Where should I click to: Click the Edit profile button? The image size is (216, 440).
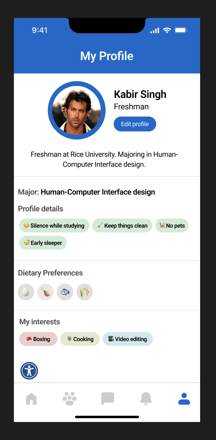coord(135,124)
